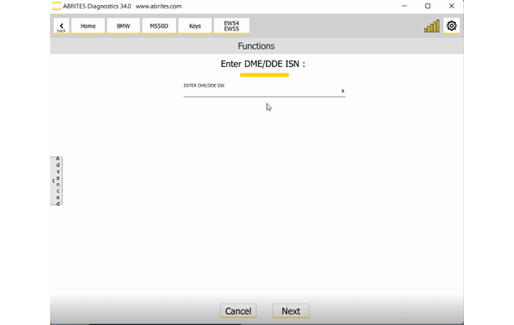Go to the Home breadcrumb

point(88,26)
